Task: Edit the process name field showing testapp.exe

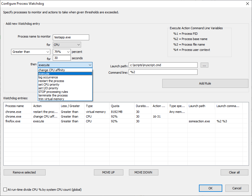Action: click(71, 37)
